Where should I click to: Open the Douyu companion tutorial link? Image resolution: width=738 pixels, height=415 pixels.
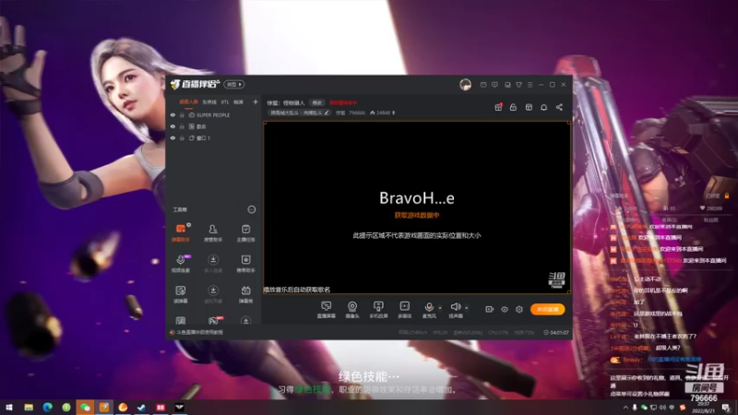[199, 332]
